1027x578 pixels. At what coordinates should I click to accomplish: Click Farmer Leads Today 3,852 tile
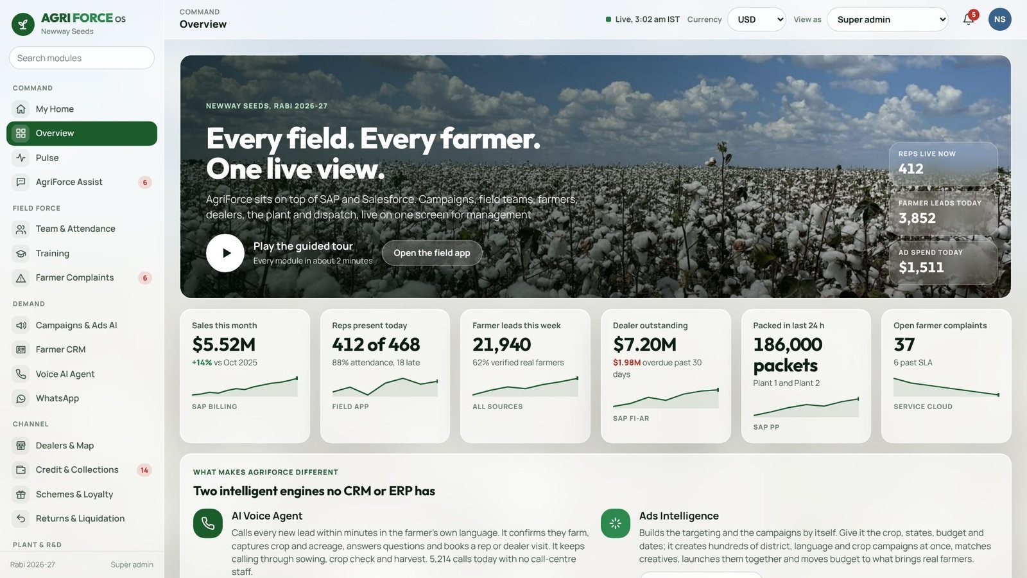coord(943,214)
